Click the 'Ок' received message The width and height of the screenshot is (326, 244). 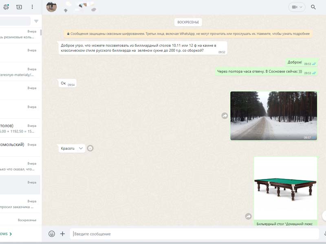[x=67, y=83]
